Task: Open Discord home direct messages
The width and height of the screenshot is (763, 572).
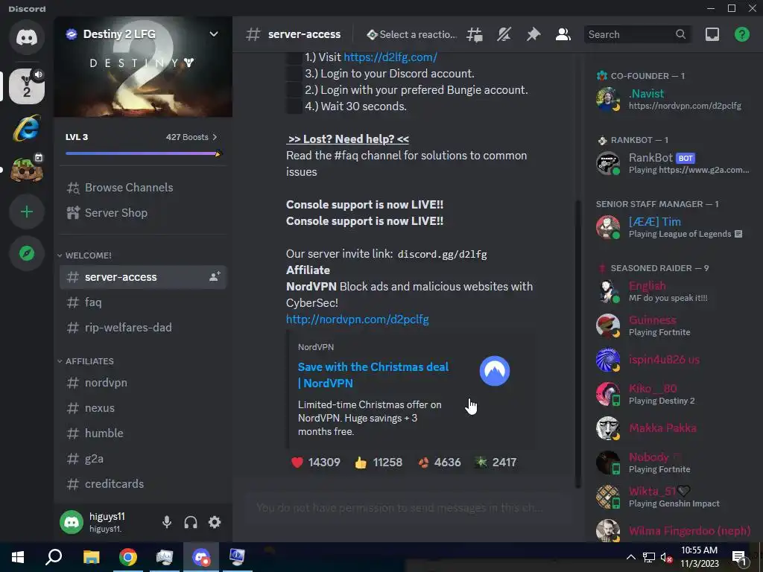Action: (x=27, y=38)
